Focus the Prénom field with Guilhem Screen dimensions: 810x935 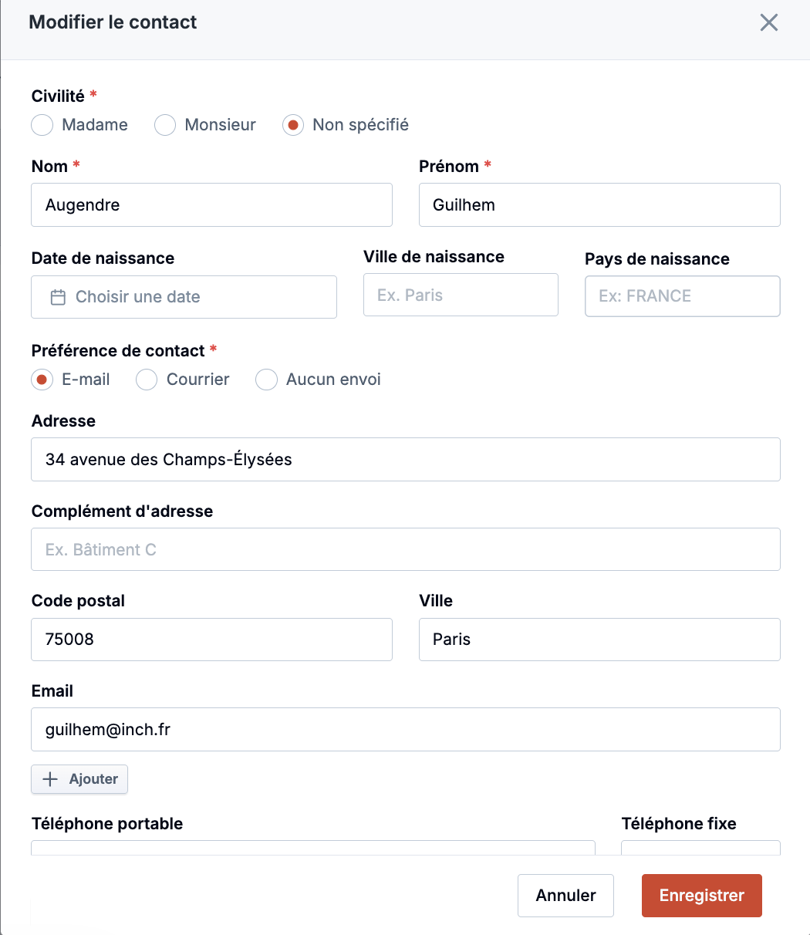coord(599,205)
